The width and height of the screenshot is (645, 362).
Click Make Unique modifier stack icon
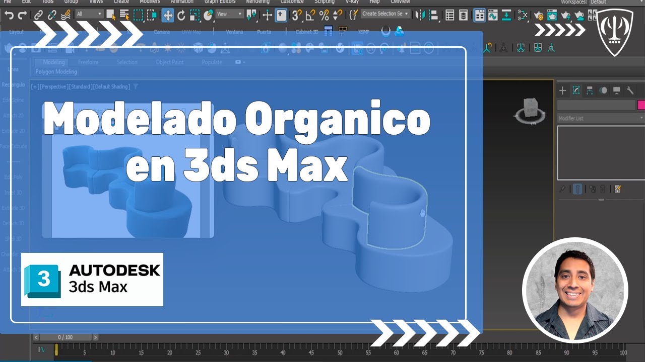tap(592, 189)
